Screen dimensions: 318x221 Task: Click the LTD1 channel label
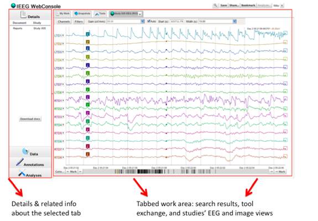[x=58, y=35]
